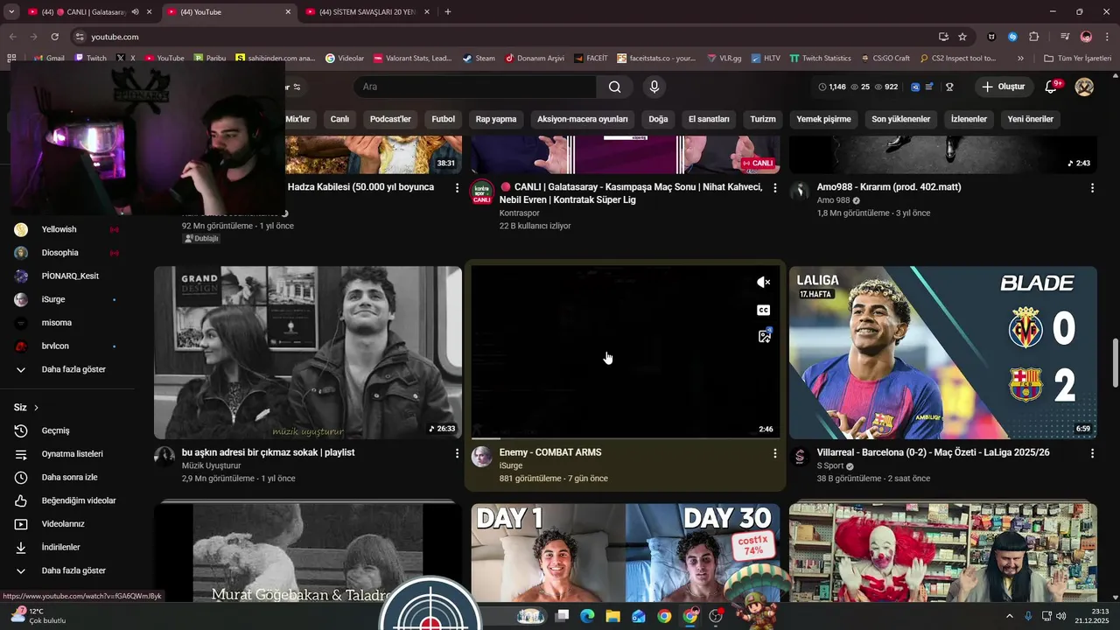Filter by Futbol chip
The height and width of the screenshot is (630, 1120).
tap(444, 119)
